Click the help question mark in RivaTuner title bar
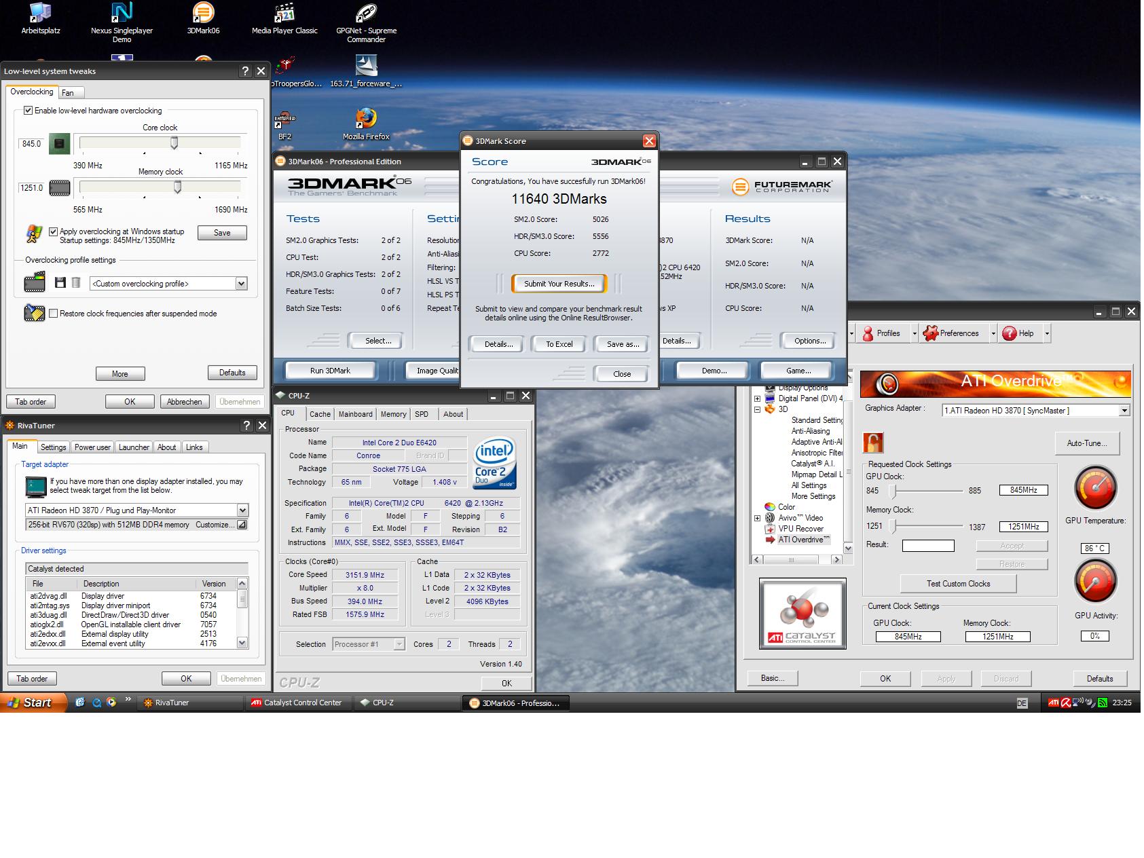This screenshot has width=1144, height=858. coord(246,426)
